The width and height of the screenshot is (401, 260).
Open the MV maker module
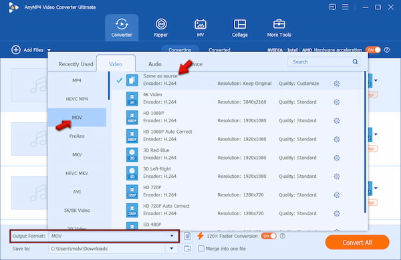[200, 27]
